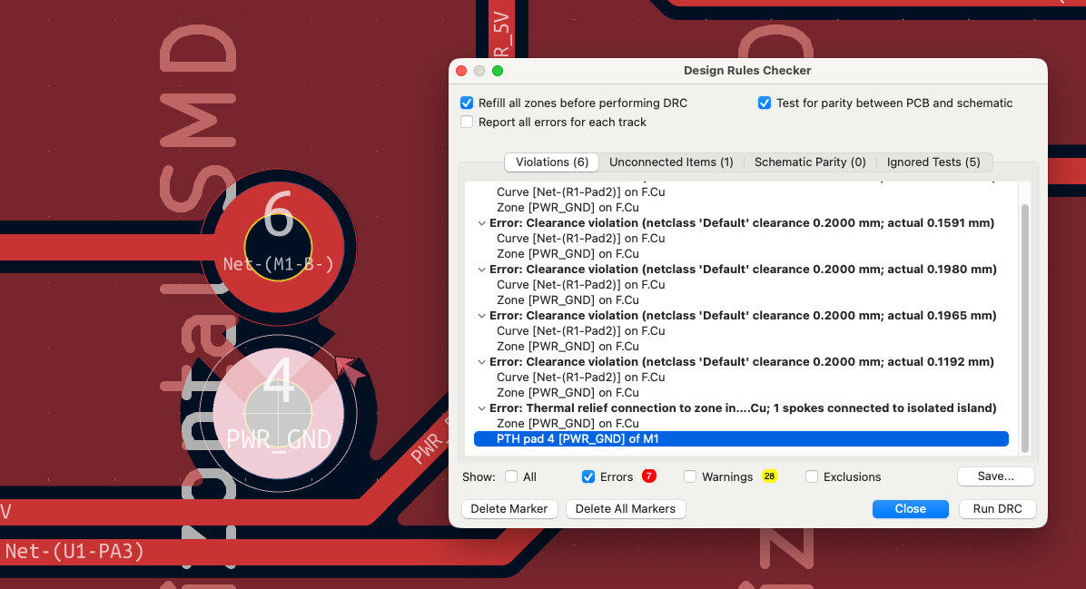The width and height of the screenshot is (1086, 589).
Task: Select Curve row under 0.1192 mm violation
Action: click(741, 378)
